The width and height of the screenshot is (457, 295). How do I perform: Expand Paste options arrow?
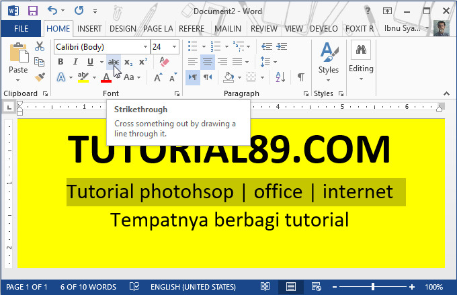(x=17, y=80)
